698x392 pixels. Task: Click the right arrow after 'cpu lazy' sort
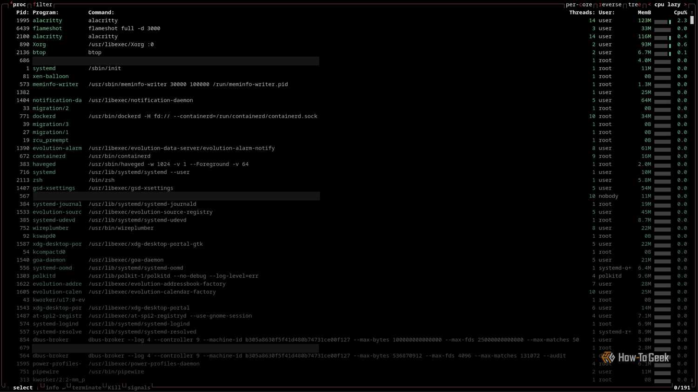pos(685,5)
